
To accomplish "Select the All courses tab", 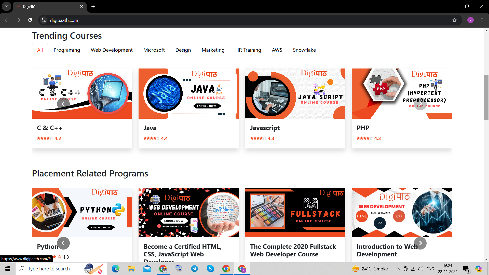I will click(40, 50).
